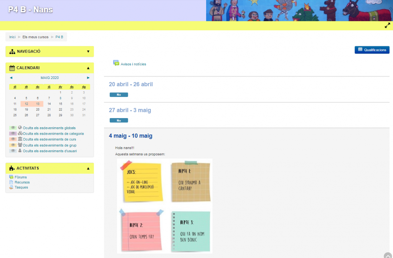Click the Tasques activity icon
Image resolution: width=393 pixels, height=258 pixels.
click(11, 187)
